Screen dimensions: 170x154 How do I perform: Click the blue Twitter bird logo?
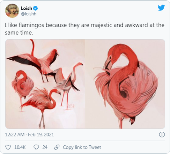(x=161, y=8)
